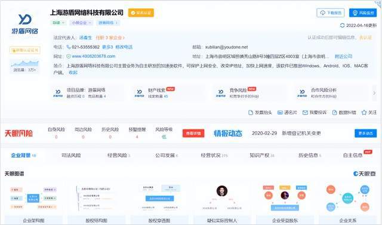Open the 财产线索 card
This screenshot has width=382, height=225.
tap(168, 93)
